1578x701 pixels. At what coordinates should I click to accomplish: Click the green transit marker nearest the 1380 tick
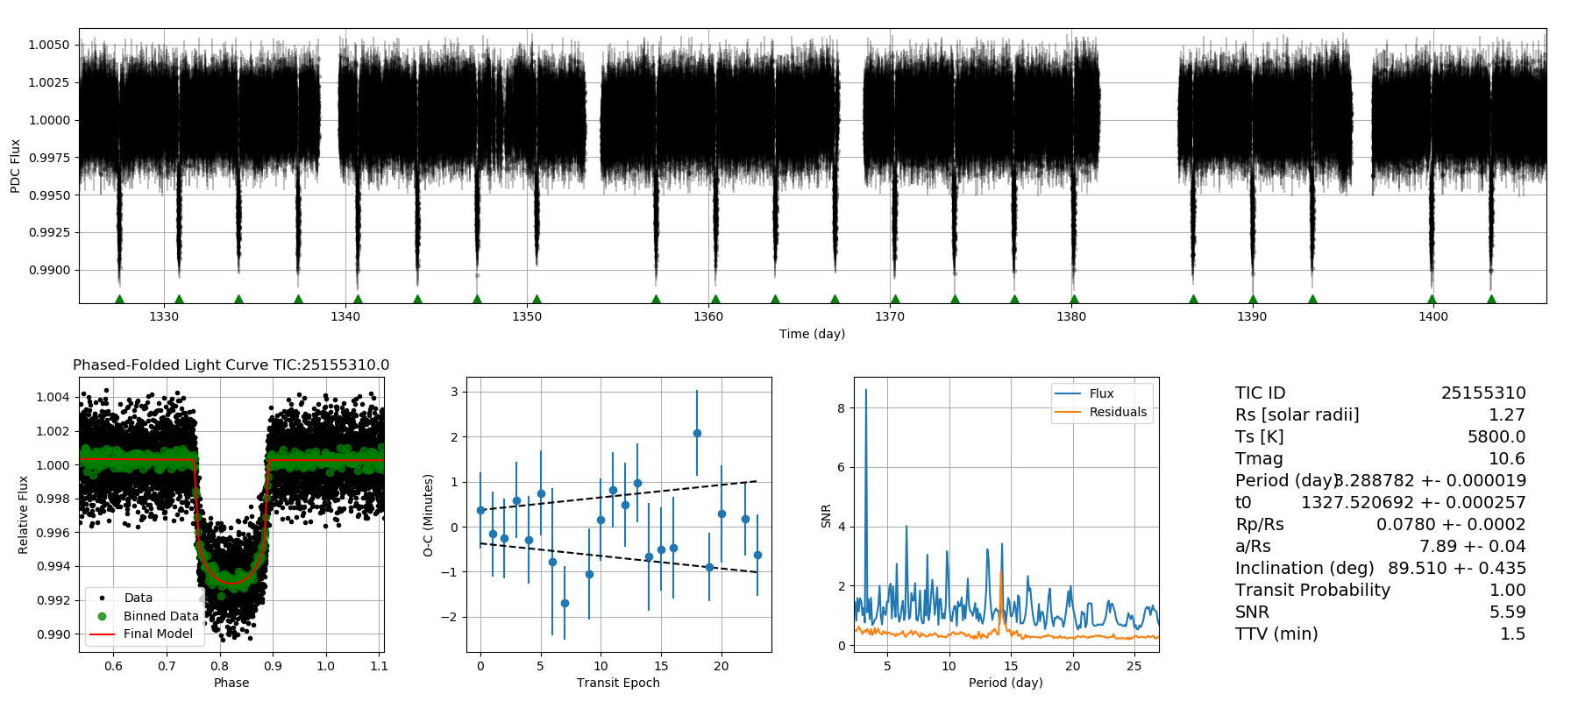(x=1074, y=299)
